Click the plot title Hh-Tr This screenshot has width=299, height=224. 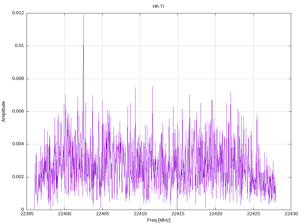[x=159, y=6]
